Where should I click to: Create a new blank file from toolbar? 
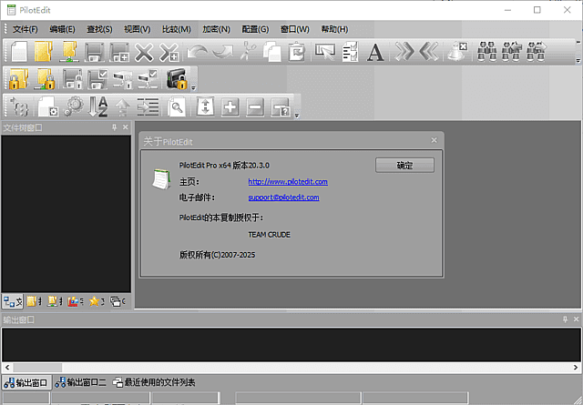19,51
